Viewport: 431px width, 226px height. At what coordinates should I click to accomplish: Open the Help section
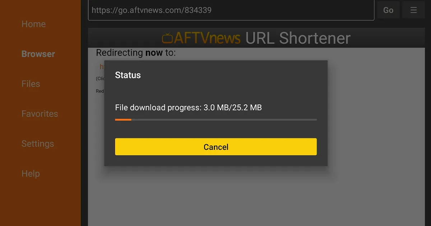31,173
